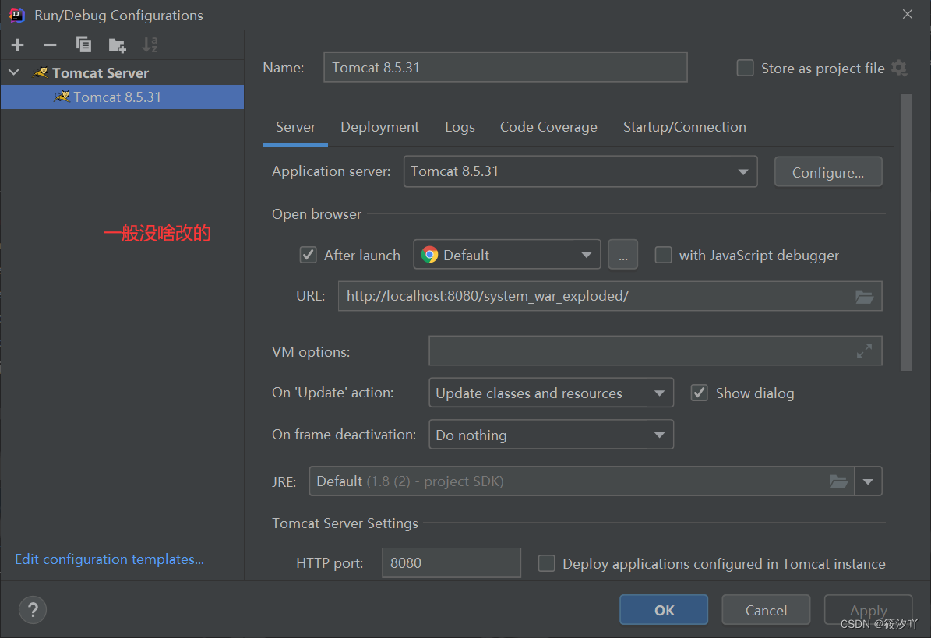Click the Open browser section label
Screen dimensions: 931x638
coord(316,214)
